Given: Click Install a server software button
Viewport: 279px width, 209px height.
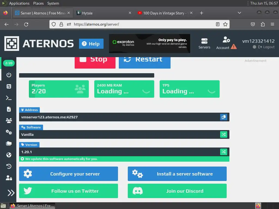Looking at the screenshot, I should (x=177, y=174).
